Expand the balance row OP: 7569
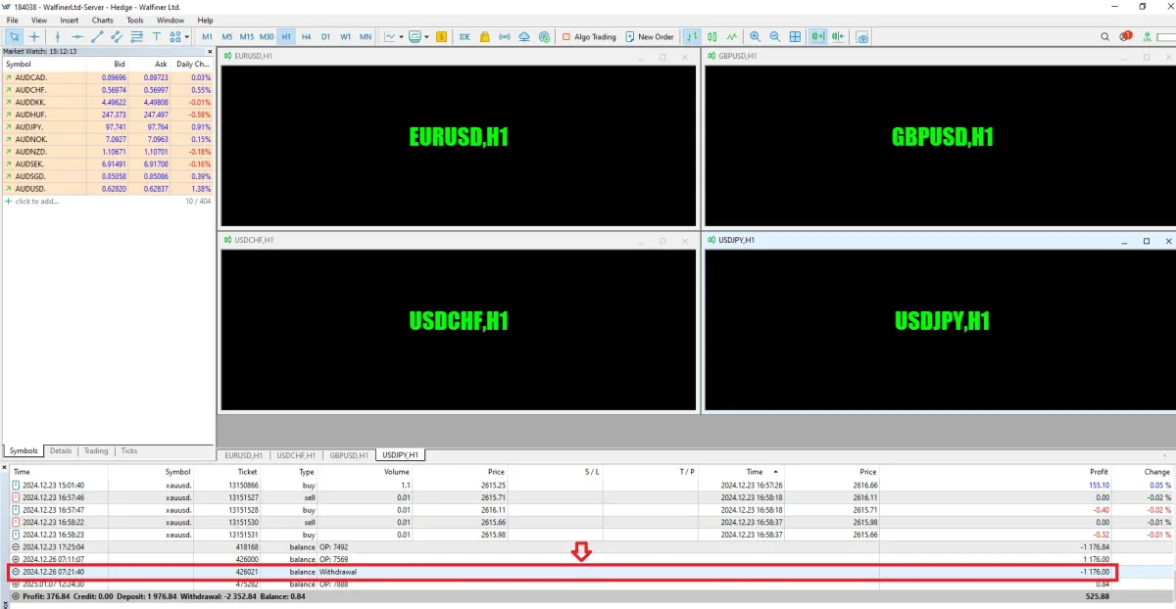1176x609 pixels. click(x=16, y=559)
